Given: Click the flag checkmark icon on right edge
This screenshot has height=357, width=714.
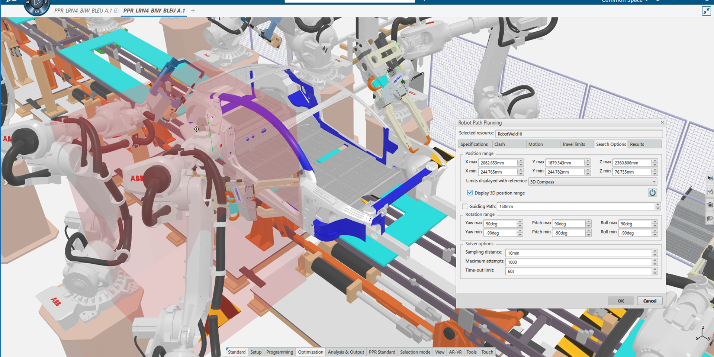Looking at the screenshot, I should tap(710, 178).
